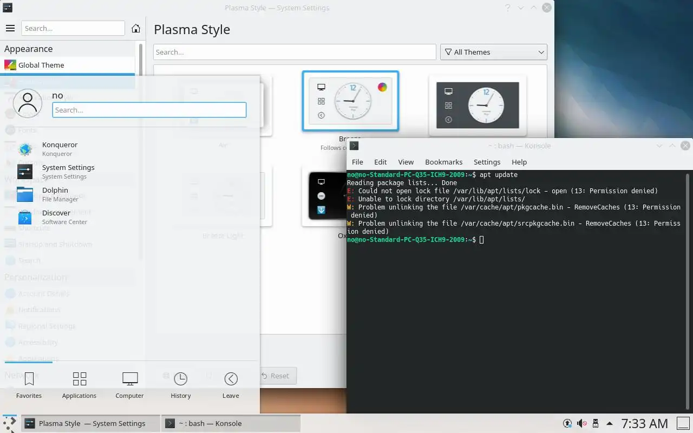Open Discover Software Center from favorites
693x433 pixels.
pos(130,217)
